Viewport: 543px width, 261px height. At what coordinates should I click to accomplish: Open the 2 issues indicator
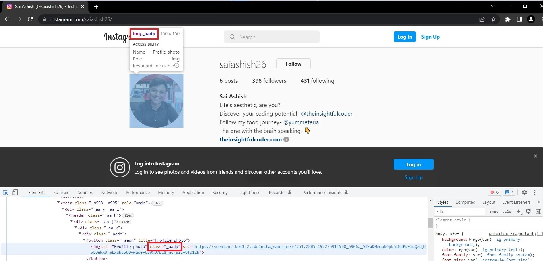509,192
